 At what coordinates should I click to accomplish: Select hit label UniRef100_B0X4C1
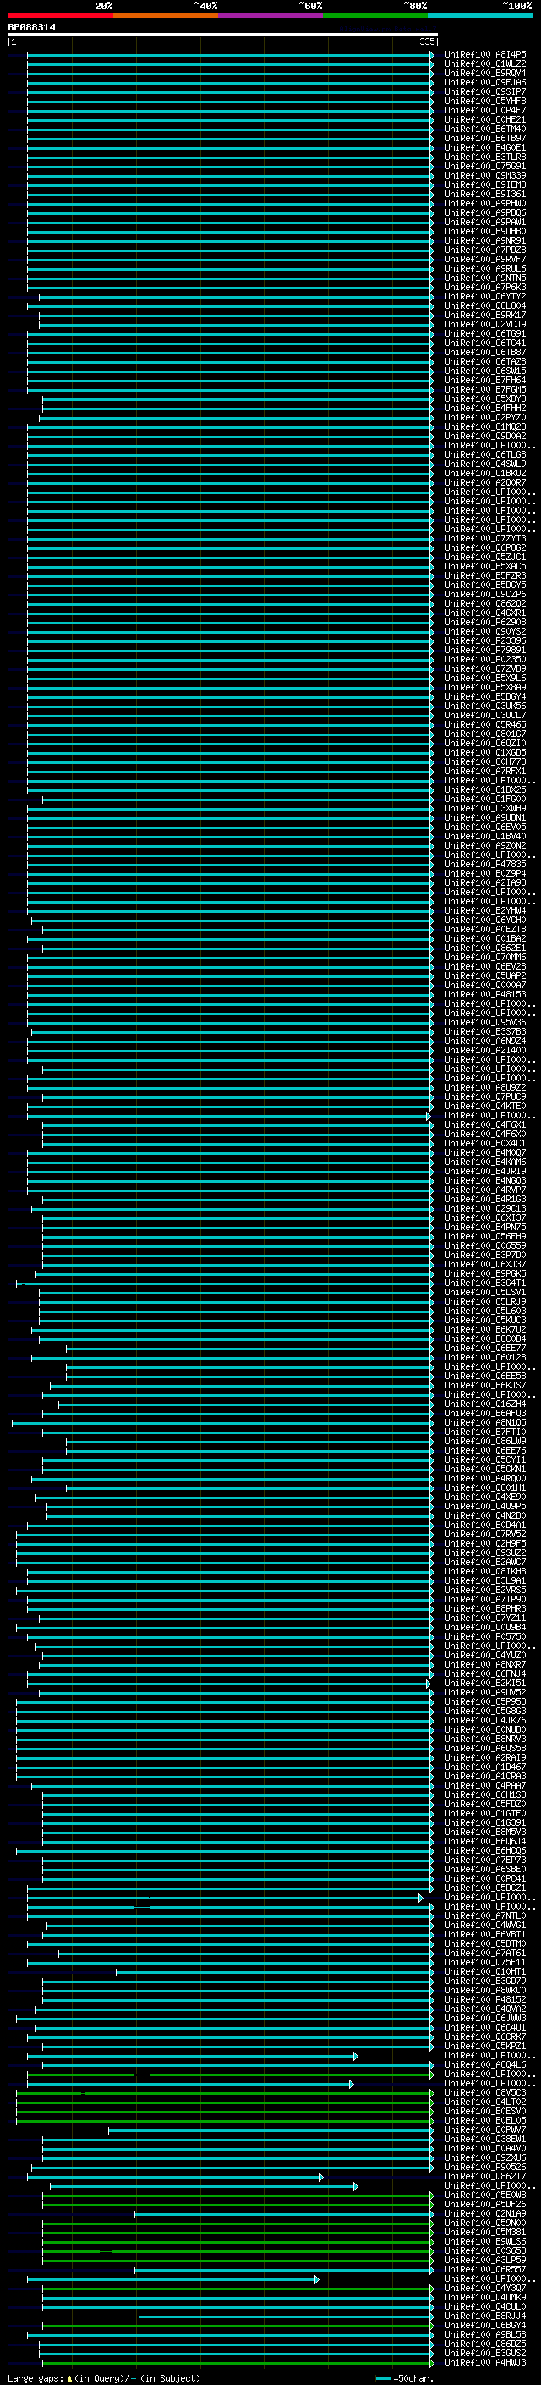pyautogui.click(x=485, y=1144)
